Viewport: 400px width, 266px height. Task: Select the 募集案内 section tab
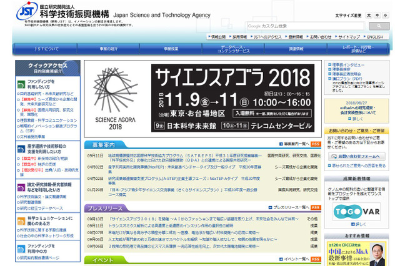pyautogui.click(x=104, y=145)
